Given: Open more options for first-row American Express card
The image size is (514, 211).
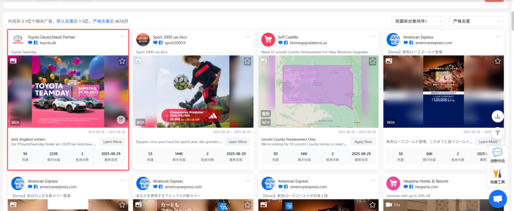Looking at the screenshot, I should (x=498, y=37).
